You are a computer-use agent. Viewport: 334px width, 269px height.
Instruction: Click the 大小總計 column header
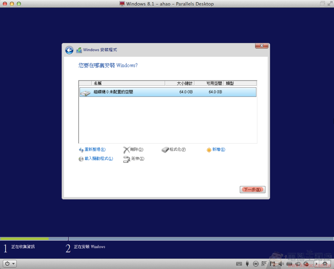coord(180,83)
